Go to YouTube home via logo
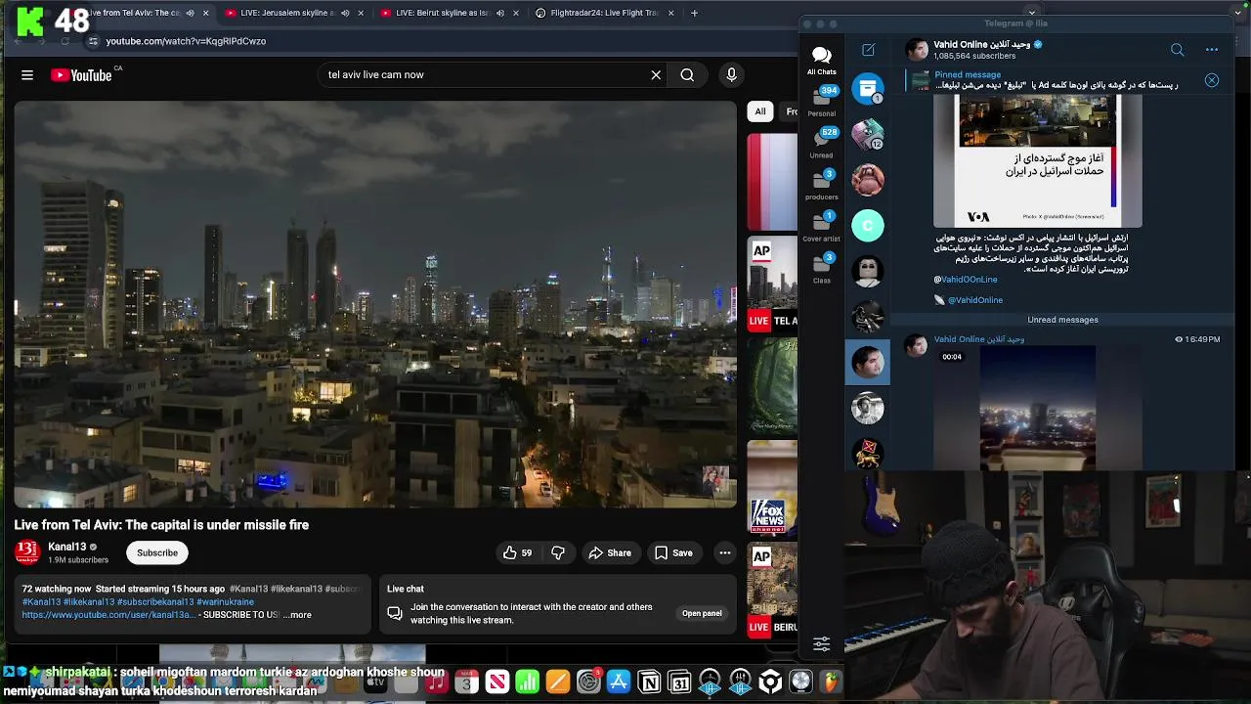Image resolution: width=1251 pixels, height=704 pixels. (82, 75)
